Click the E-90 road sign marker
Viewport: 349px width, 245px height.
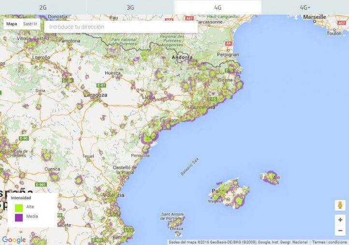click(24, 138)
